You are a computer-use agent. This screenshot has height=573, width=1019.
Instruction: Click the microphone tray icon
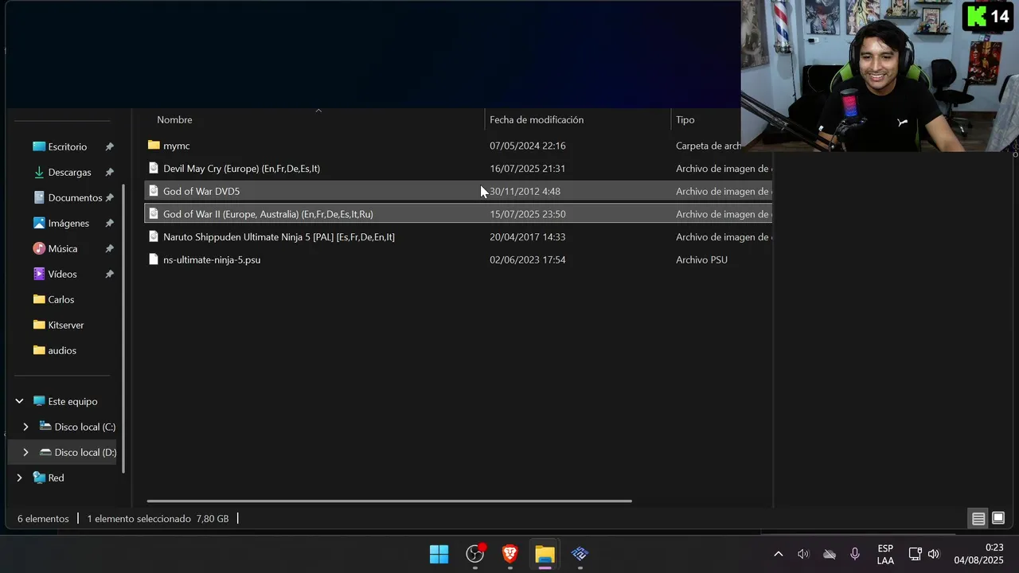tap(855, 554)
